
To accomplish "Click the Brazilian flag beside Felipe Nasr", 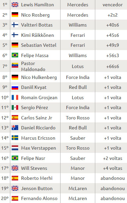I will 15,158.
